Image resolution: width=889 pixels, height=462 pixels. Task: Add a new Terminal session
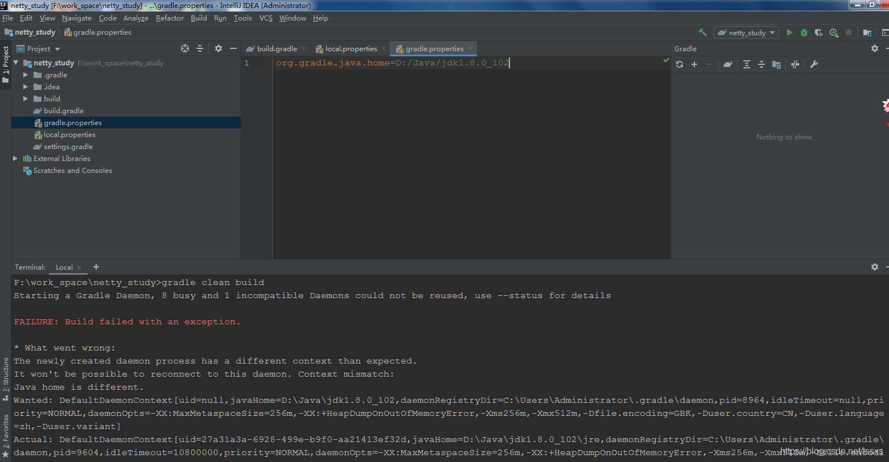[x=96, y=267]
